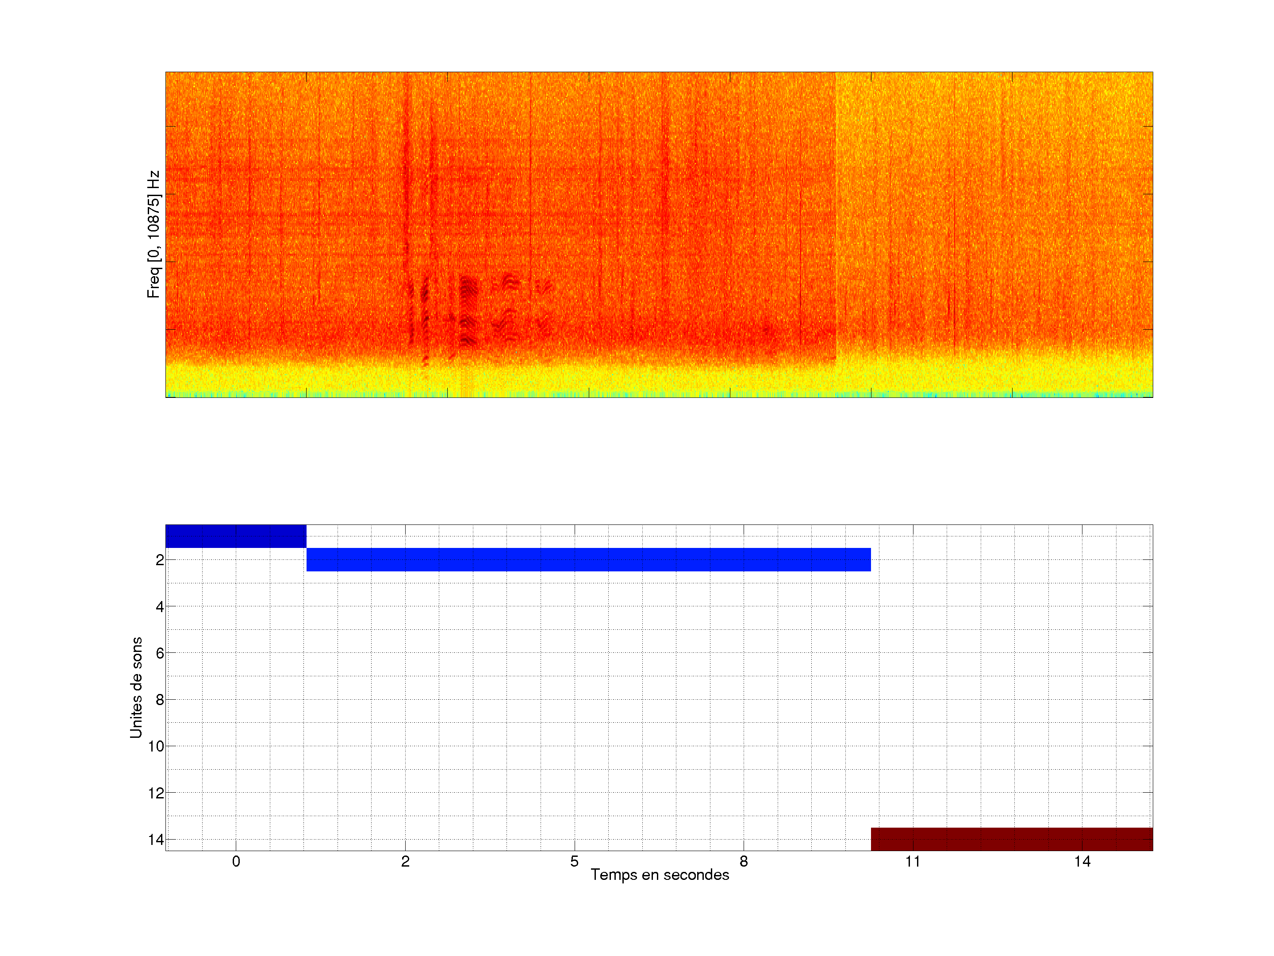The image size is (1274, 956).
Task: Click y-axis tick label 6
Action: [160, 653]
